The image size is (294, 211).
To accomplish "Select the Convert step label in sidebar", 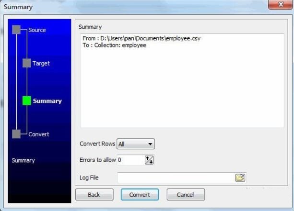I will pos(39,134).
